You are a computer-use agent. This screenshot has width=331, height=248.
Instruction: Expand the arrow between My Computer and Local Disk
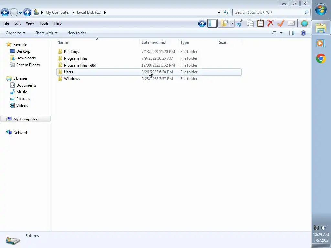click(x=73, y=12)
